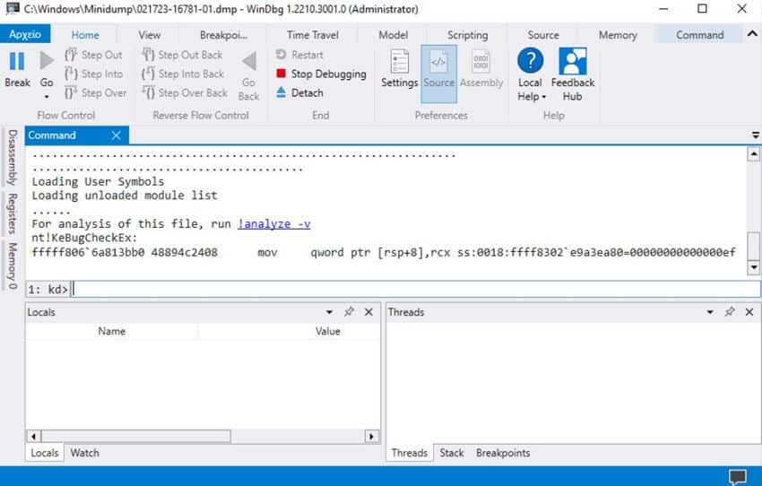Viewport: 762px width, 486px height.
Task: Click the !analyze -v link
Action: [274, 223]
